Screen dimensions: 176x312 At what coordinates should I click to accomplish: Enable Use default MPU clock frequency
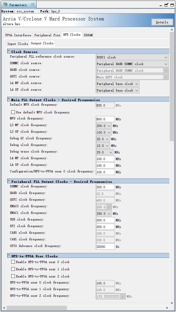(x=13, y=112)
